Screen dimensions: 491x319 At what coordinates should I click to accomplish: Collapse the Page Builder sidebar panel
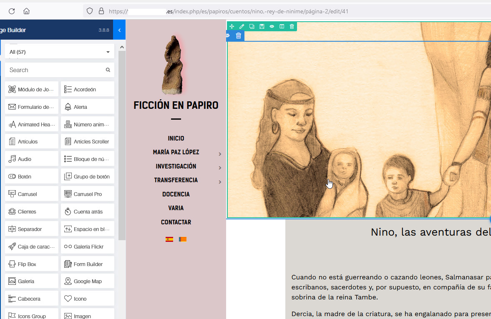(119, 30)
